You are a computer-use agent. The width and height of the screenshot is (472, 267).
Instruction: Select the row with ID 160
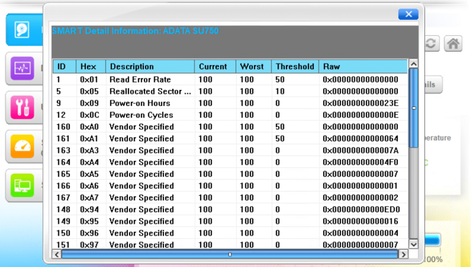tap(230, 127)
